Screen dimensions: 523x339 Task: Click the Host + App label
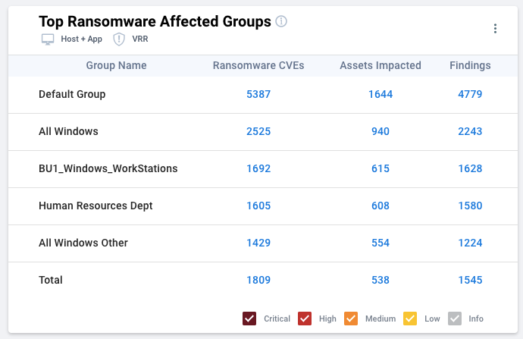tap(81, 39)
